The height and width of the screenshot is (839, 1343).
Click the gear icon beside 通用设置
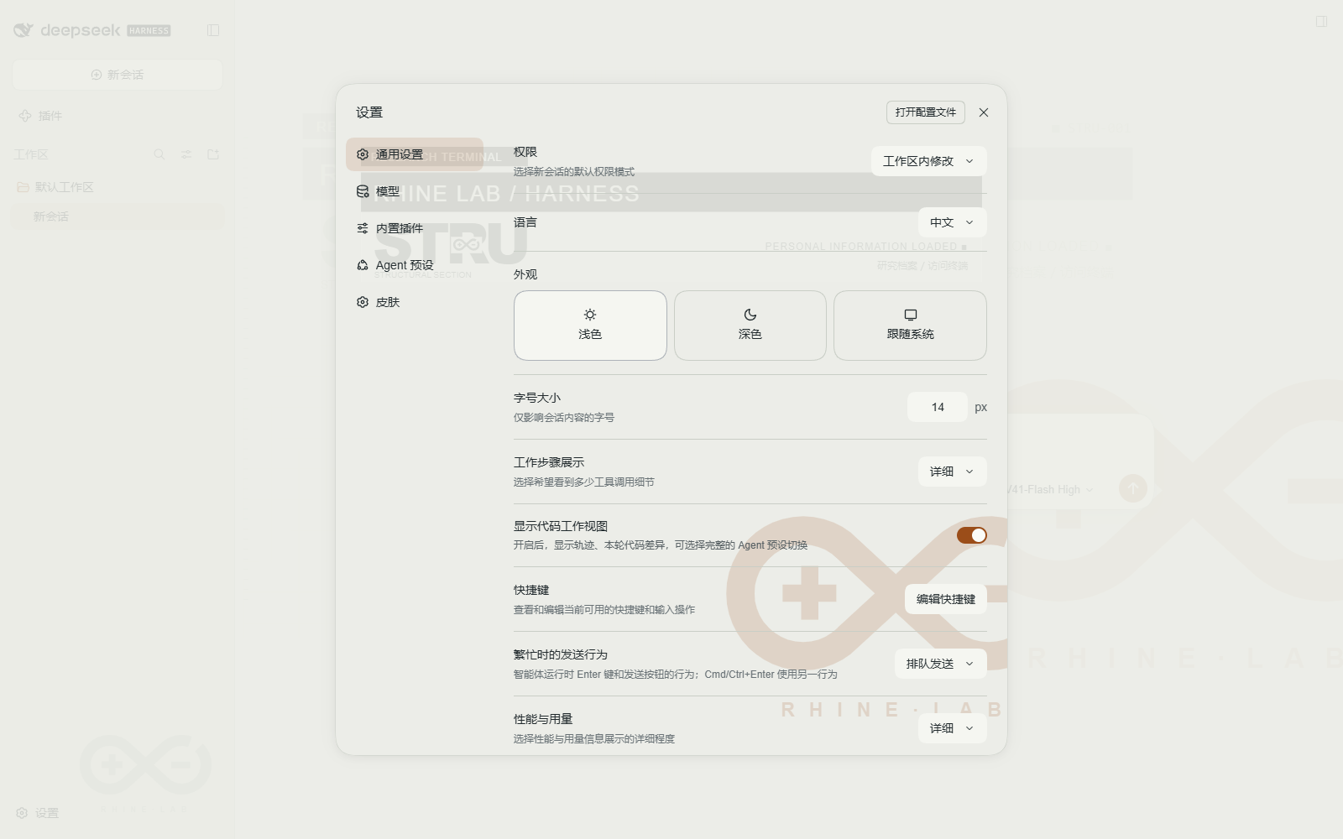(363, 154)
